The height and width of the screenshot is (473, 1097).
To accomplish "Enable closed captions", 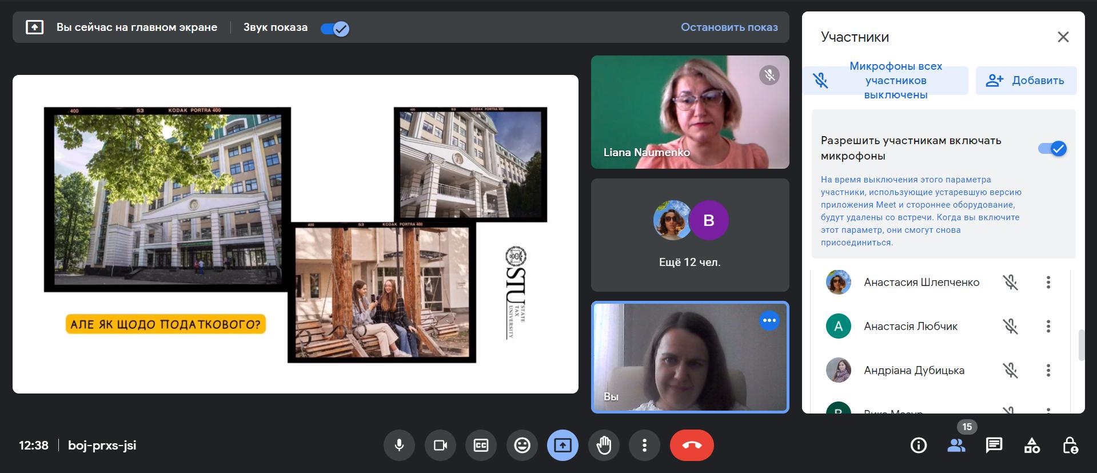I will tap(481, 445).
